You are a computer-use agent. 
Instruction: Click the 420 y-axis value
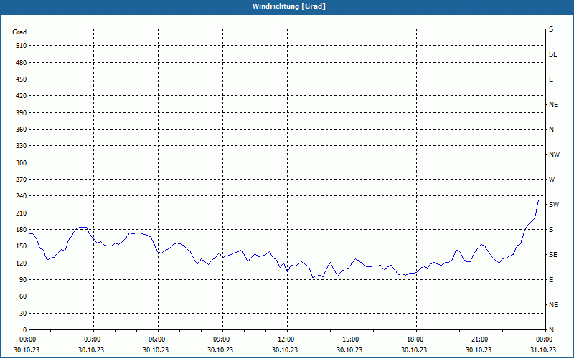(x=22, y=96)
